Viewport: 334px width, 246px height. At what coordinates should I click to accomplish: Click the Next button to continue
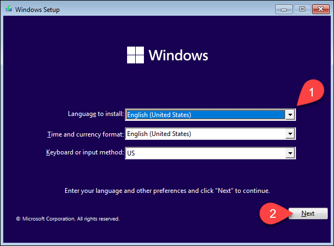308,213
